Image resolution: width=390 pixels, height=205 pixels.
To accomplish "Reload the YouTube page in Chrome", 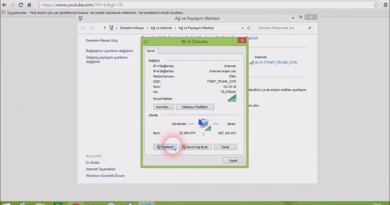I will click(x=21, y=5).
